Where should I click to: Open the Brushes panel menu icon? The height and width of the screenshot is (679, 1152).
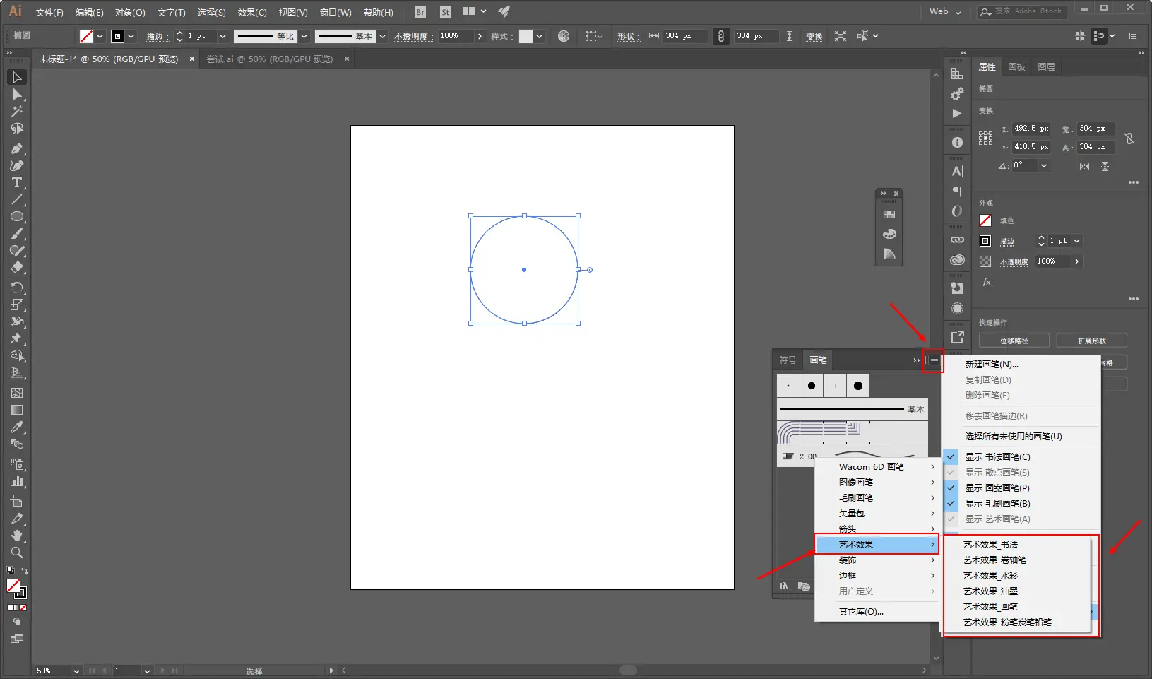pyautogui.click(x=934, y=360)
